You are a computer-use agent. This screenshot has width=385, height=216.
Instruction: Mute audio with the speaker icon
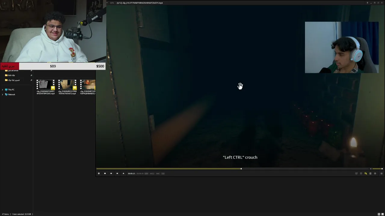click(371, 169)
